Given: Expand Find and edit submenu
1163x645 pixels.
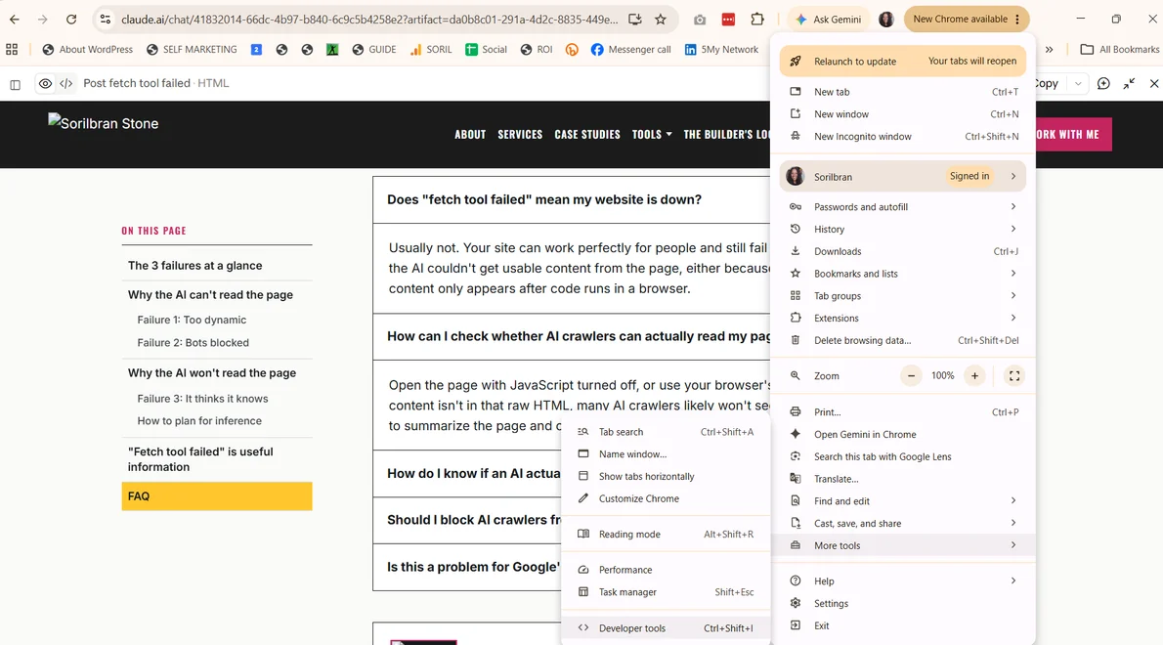Looking at the screenshot, I should point(903,501).
